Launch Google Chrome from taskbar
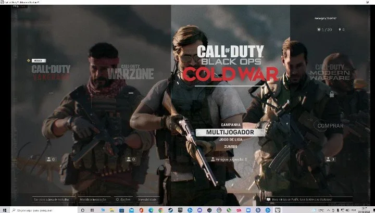This screenshot has height=213, width=375. (160, 210)
